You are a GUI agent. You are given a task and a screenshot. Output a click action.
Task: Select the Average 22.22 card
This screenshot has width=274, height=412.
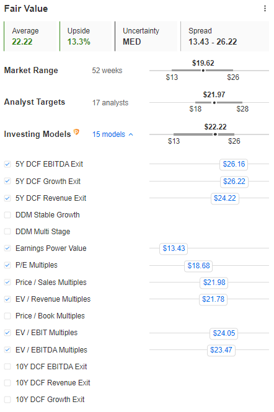pyautogui.click(x=30, y=37)
